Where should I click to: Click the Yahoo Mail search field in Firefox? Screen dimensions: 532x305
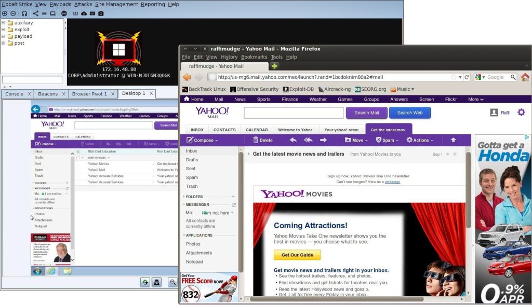coord(294,113)
